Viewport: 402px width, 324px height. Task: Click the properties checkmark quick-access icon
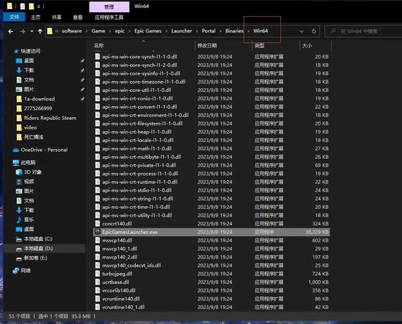click(x=23, y=6)
